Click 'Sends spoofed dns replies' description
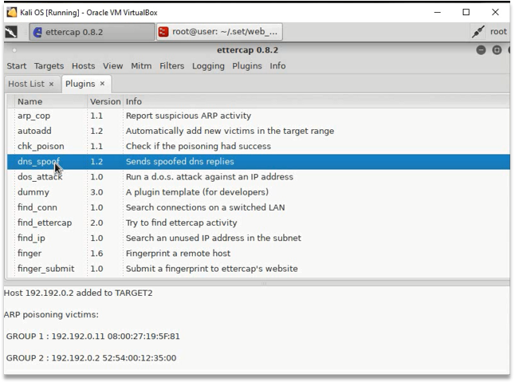 pos(180,162)
